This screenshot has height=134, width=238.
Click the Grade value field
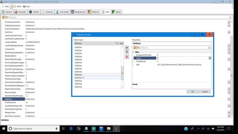pos(183,58)
